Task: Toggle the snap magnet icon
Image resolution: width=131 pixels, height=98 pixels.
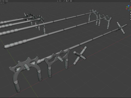Action: (x=67, y=1)
